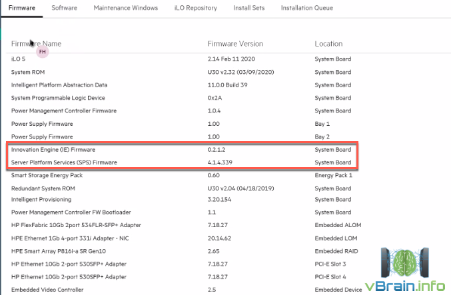Open the Software tab
The height and width of the screenshot is (295, 451).
pos(65,8)
